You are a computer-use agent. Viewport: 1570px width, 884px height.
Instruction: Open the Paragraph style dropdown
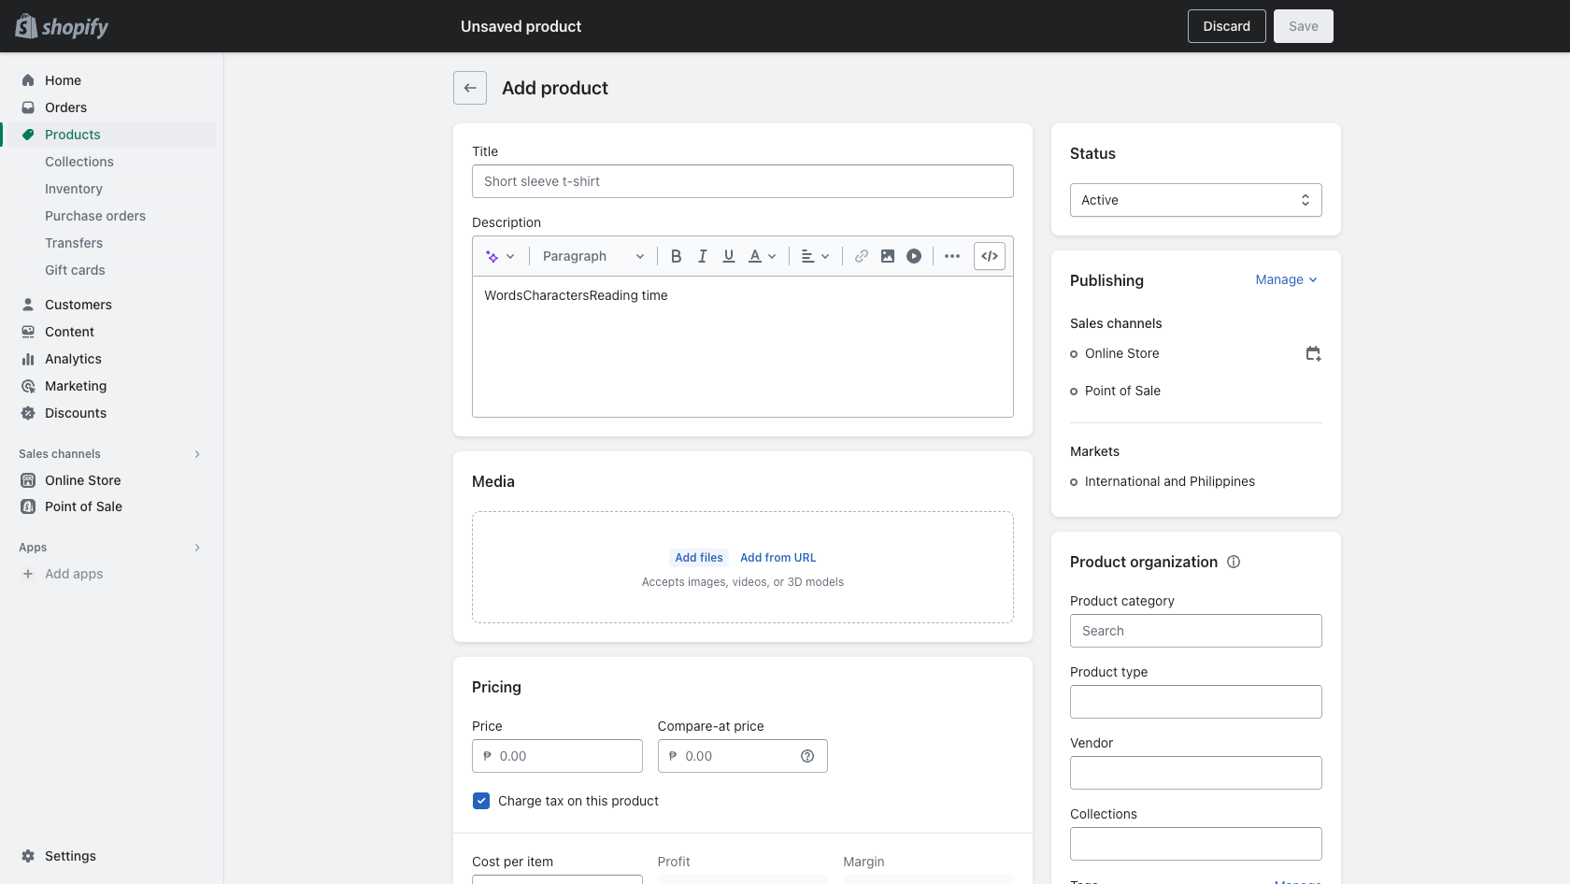(592, 256)
